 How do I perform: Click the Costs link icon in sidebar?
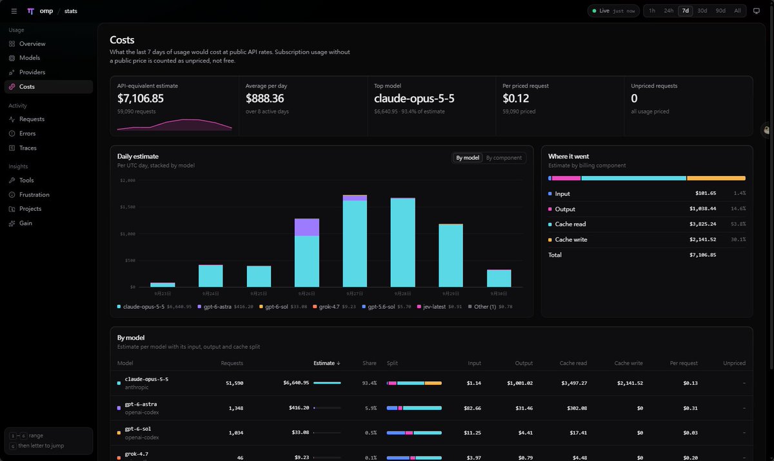click(12, 86)
